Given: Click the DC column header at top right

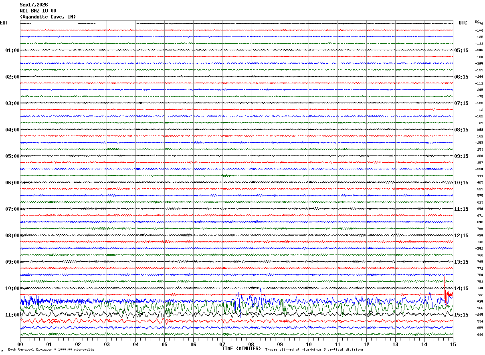Looking at the screenshot, I should tap(477, 22).
